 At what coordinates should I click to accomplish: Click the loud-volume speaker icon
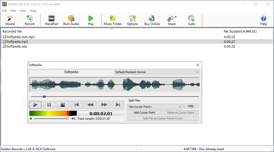coord(73,119)
